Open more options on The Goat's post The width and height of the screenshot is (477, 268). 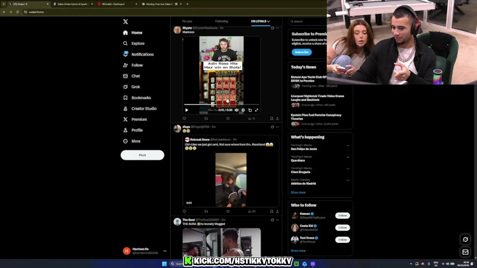[x=277, y=220]
